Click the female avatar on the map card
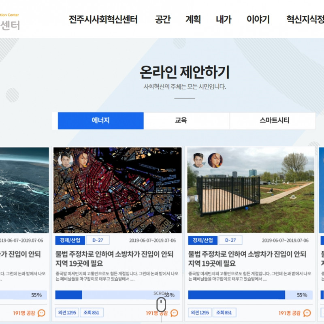The width and height of the screenshot is (324, 324). (x=82, y=160)
